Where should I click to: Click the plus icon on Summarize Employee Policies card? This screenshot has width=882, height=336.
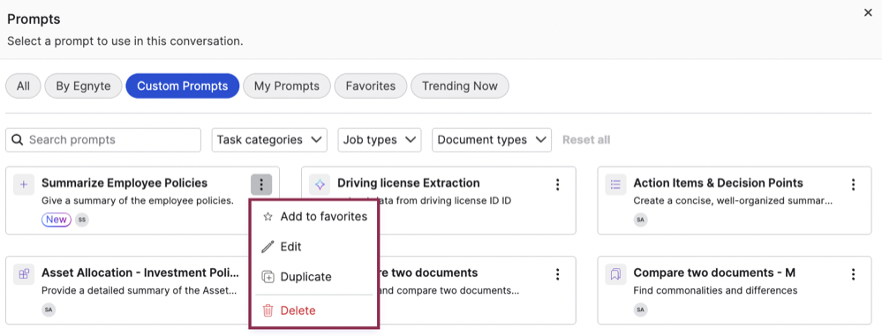[24, 184]
